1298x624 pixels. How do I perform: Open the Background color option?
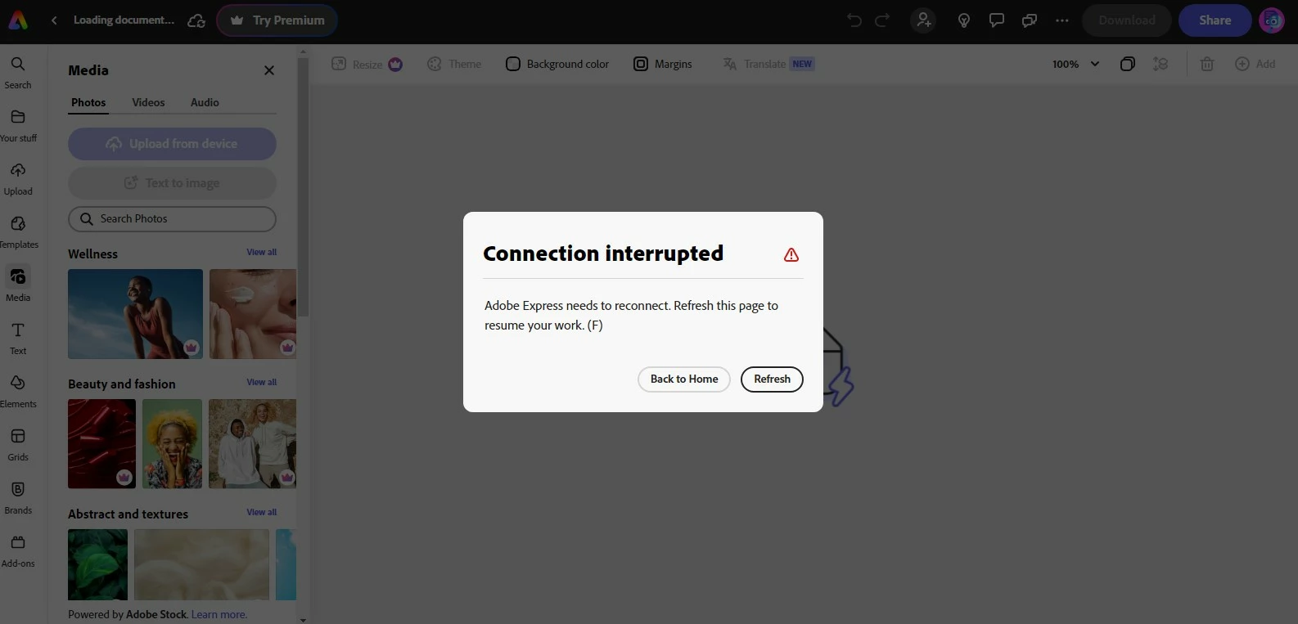click(557, 64)
